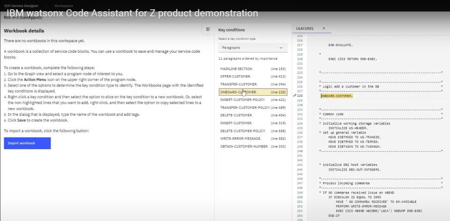
Task: Click PERFORM WRITE-ERROR-MESSAGE code line
Action: 361,206
